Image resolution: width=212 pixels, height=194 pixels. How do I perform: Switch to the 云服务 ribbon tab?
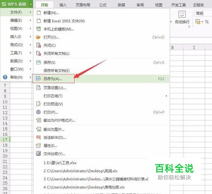point(198,5)
